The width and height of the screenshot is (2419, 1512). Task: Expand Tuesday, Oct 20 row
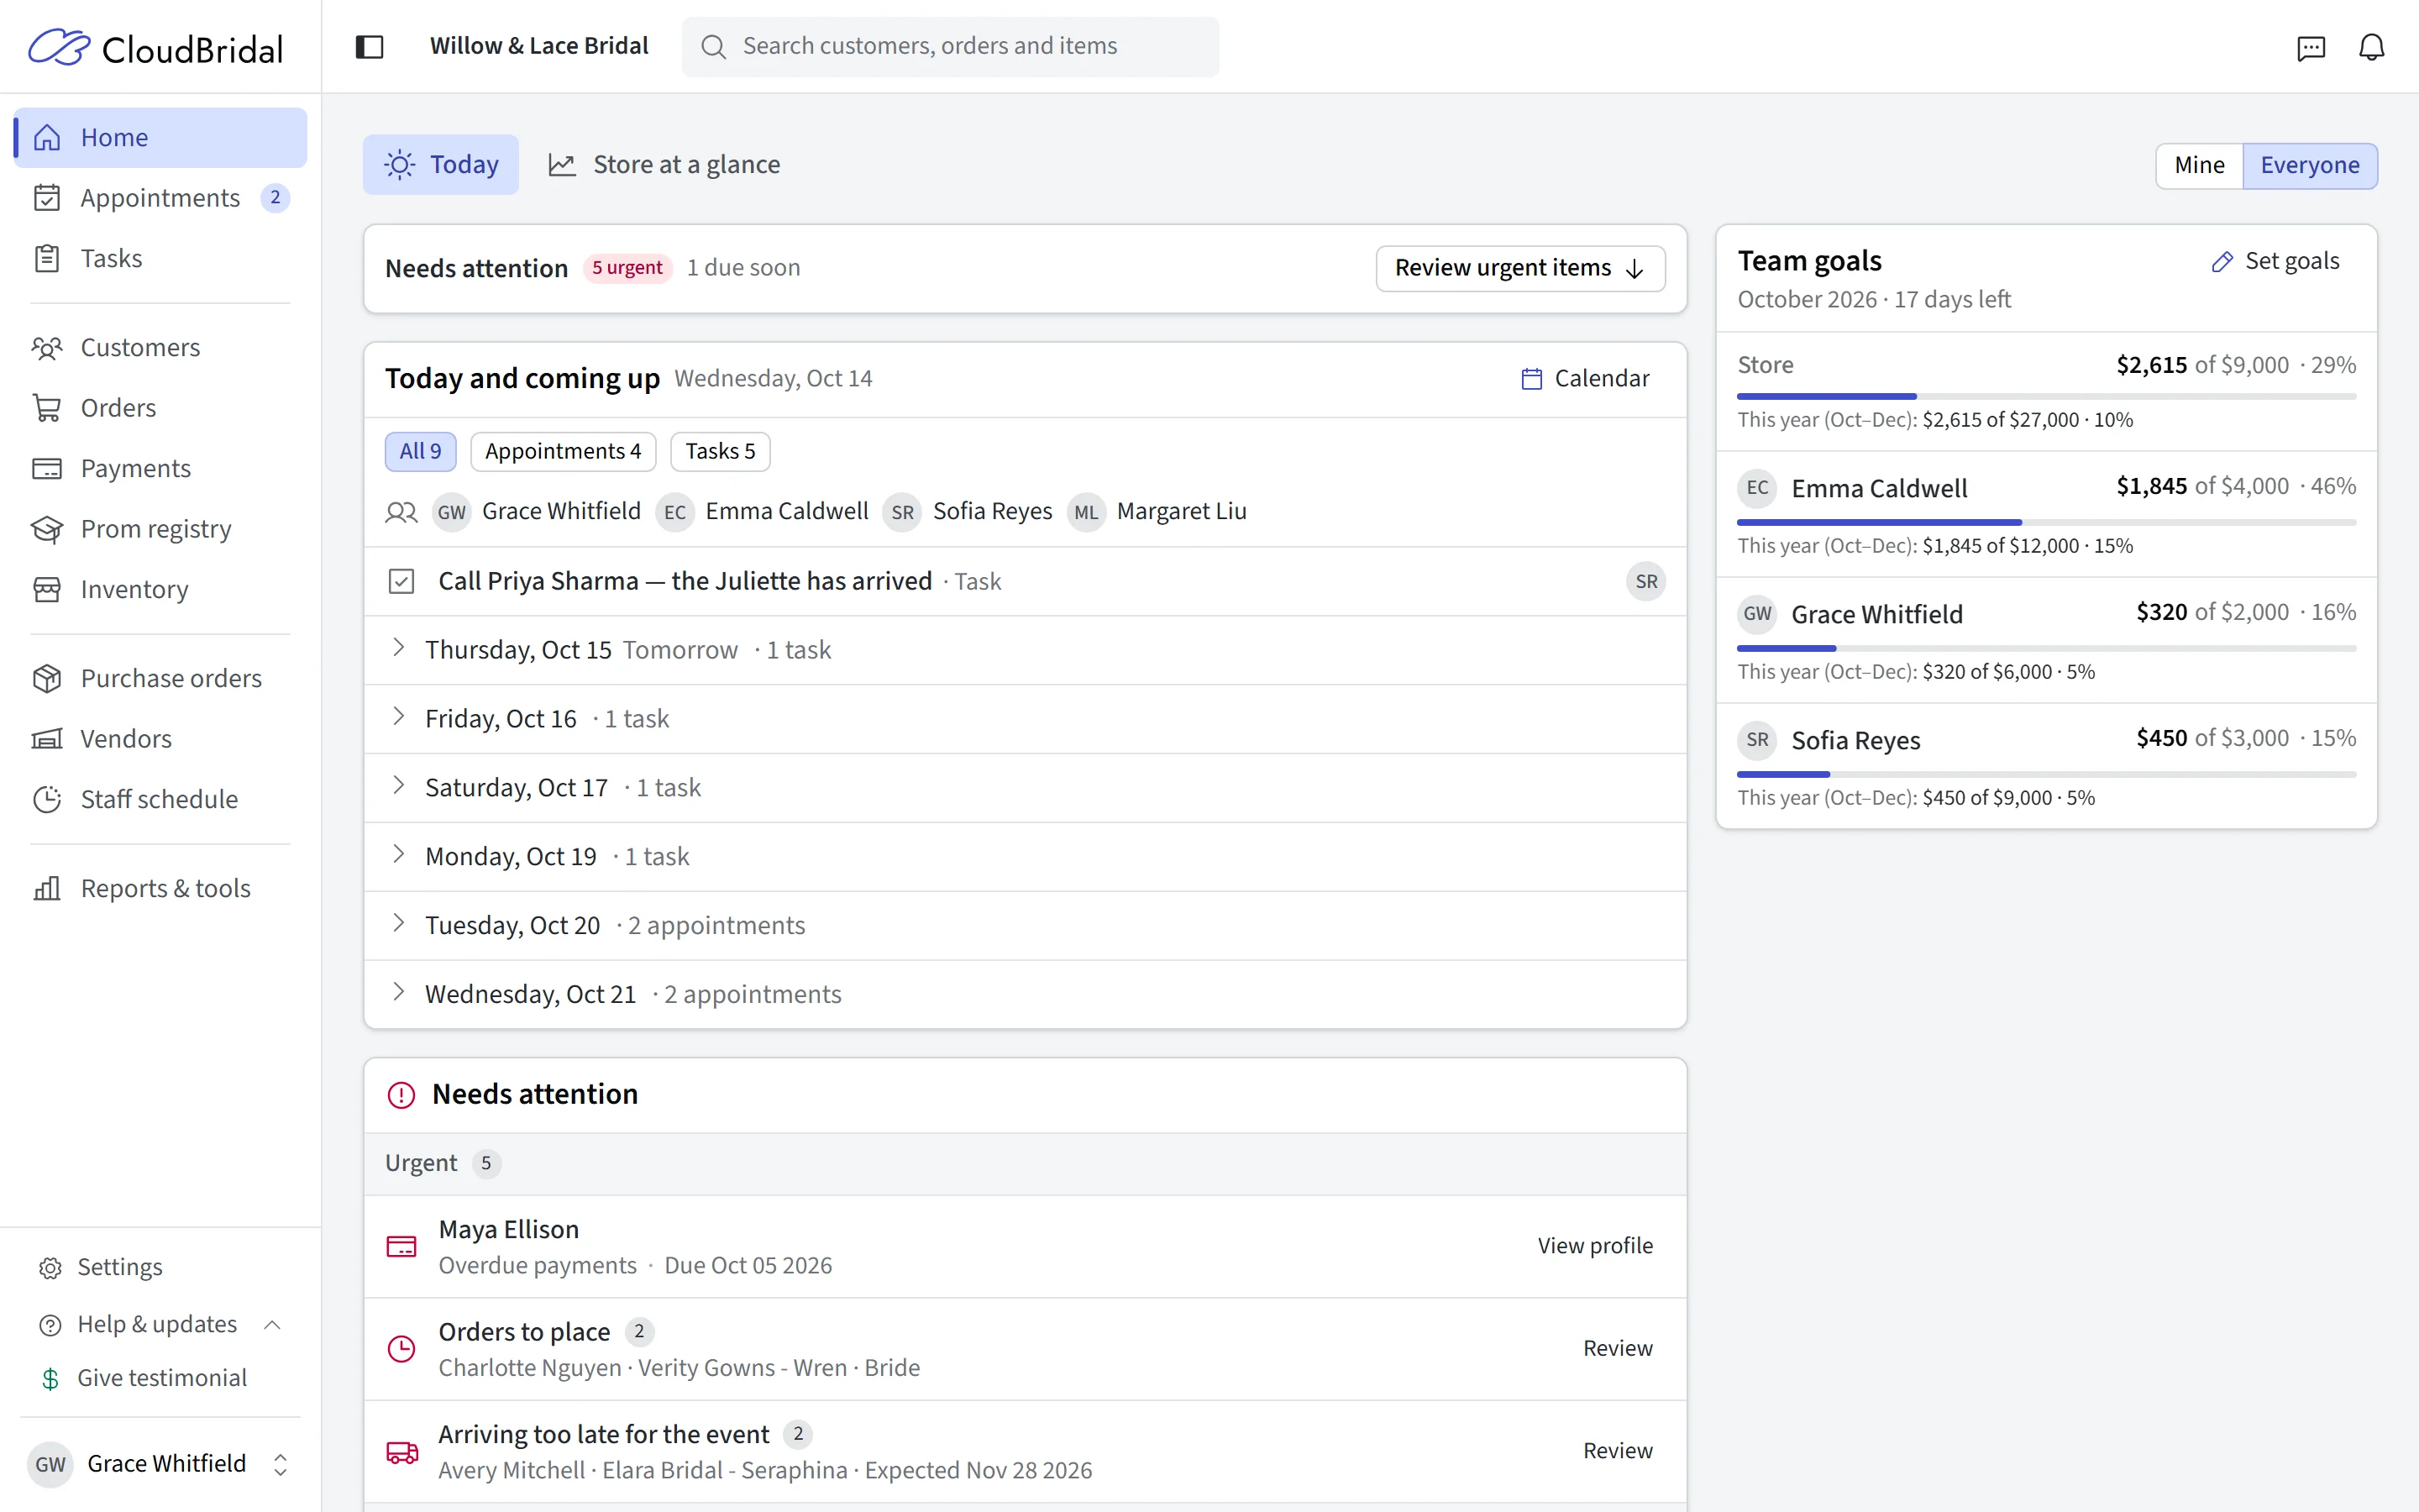[x=1025, y=926]
